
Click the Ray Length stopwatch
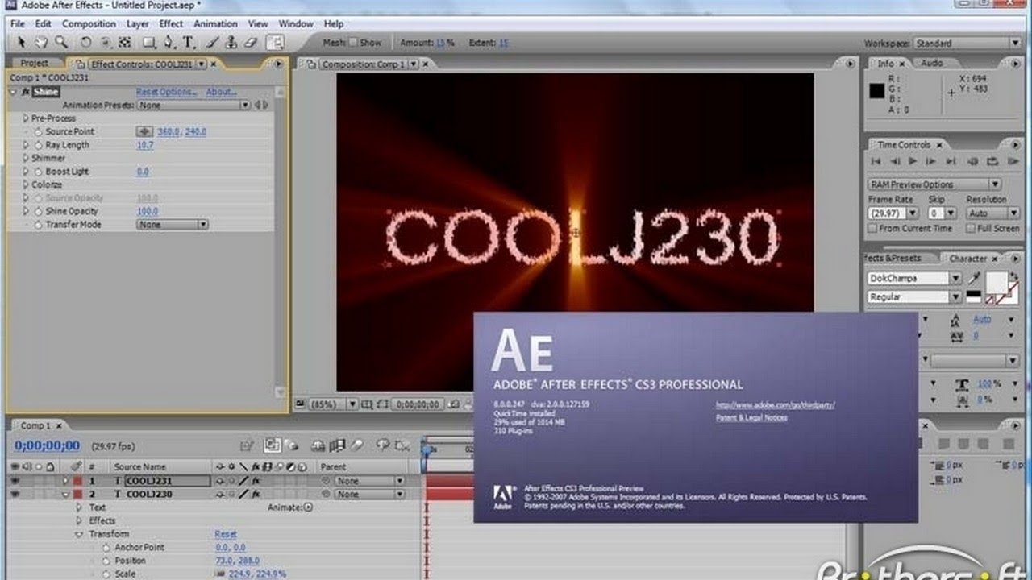(x=38, y=145)
